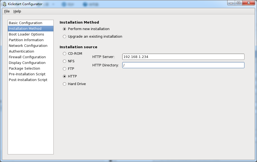Click the Kickstart Configurator title bar icon

coord(4,4)
